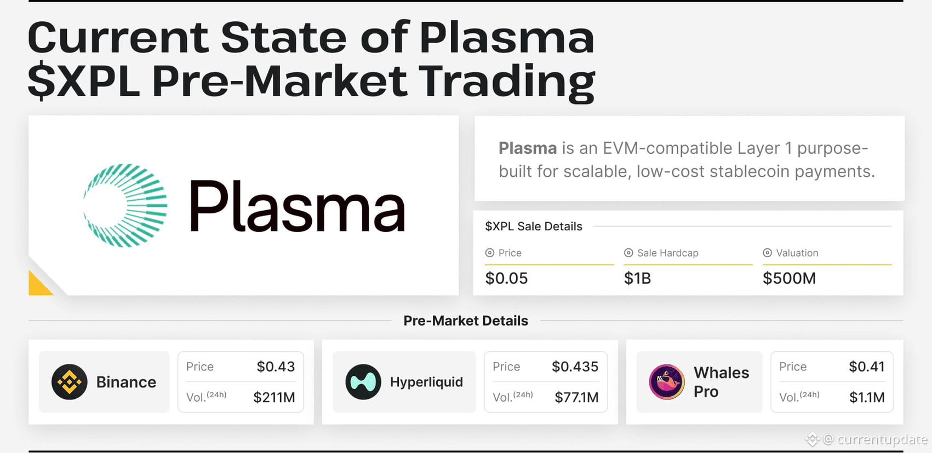932x453 pixels.
Task: Select the Binance exchange label
Action: tap(126, 382)
